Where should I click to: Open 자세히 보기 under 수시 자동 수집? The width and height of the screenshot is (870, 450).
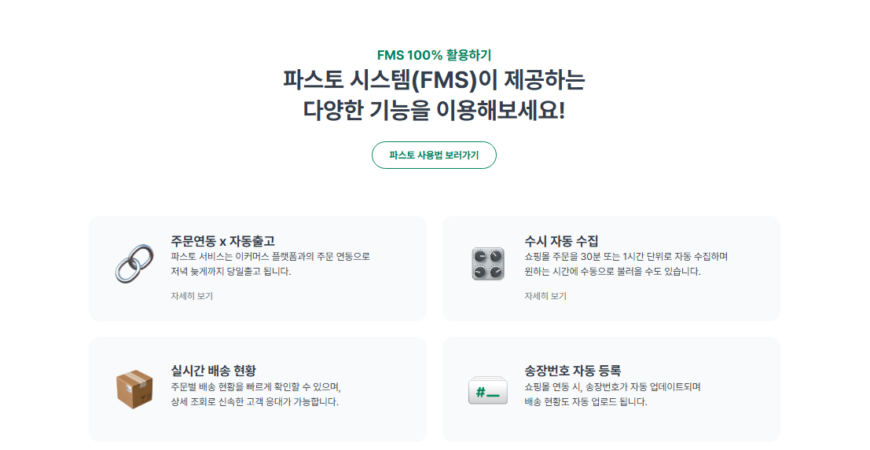pos(545,296)
